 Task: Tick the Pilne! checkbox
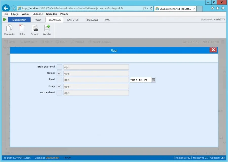(x=59, y=80)
